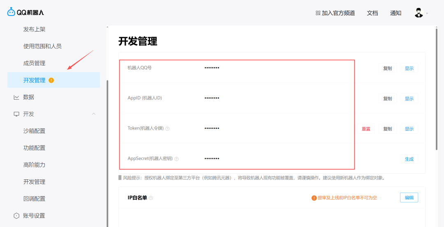The height and width of the screenshot is (227, 444).
Task: Click the orange warning badge beside 开发管理
Action: pyautogui.click(x=51, y=80)
